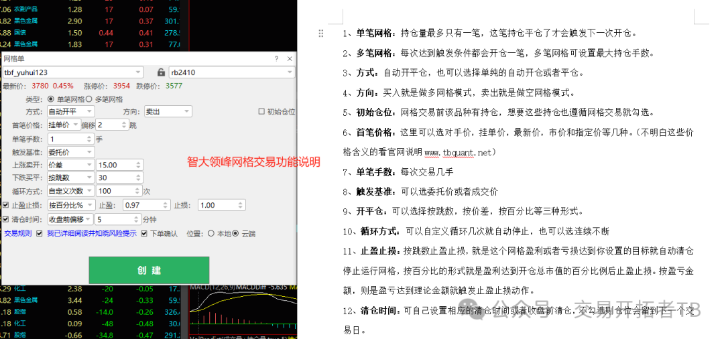Open the 触发基准 dropdown showing 委托价
This screenshot has width=724, height=339.
(x=71, y=152)
